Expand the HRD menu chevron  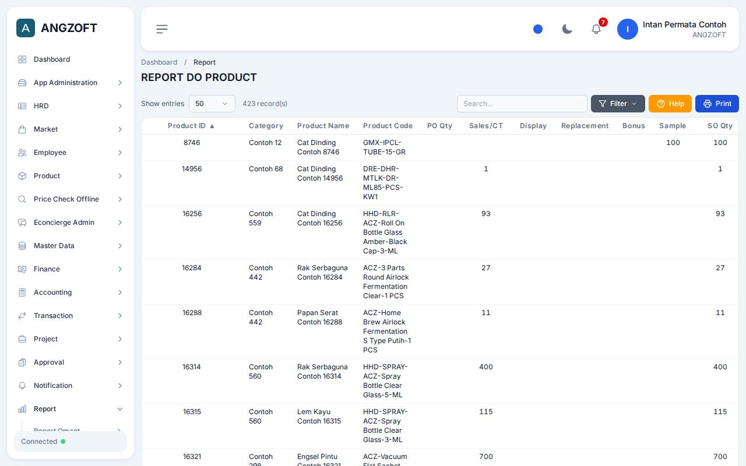point(120,106)
